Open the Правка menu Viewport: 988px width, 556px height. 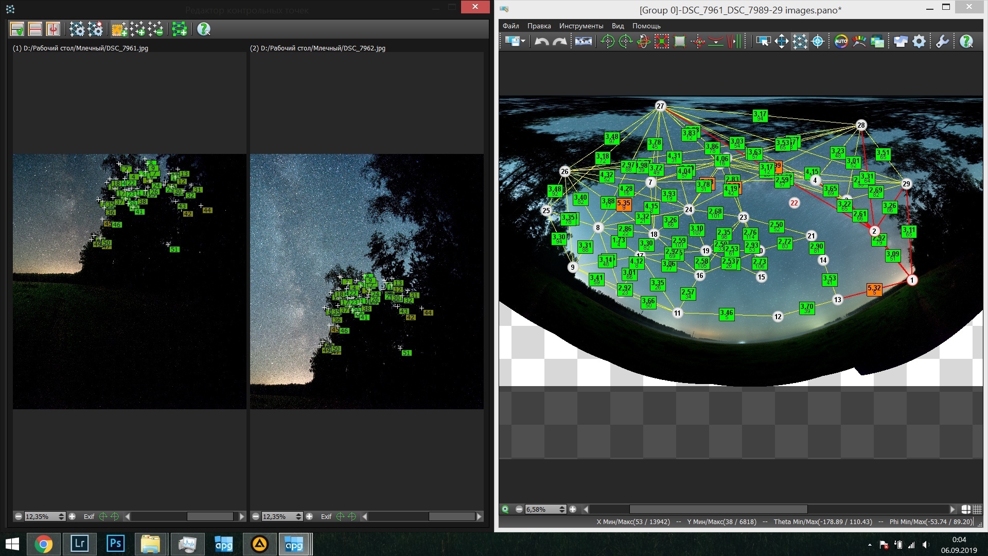539,26
